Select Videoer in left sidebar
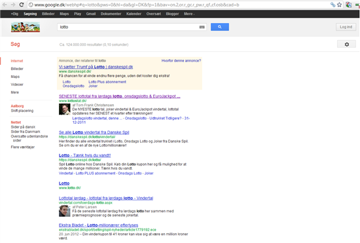 (x=17, y=84)
